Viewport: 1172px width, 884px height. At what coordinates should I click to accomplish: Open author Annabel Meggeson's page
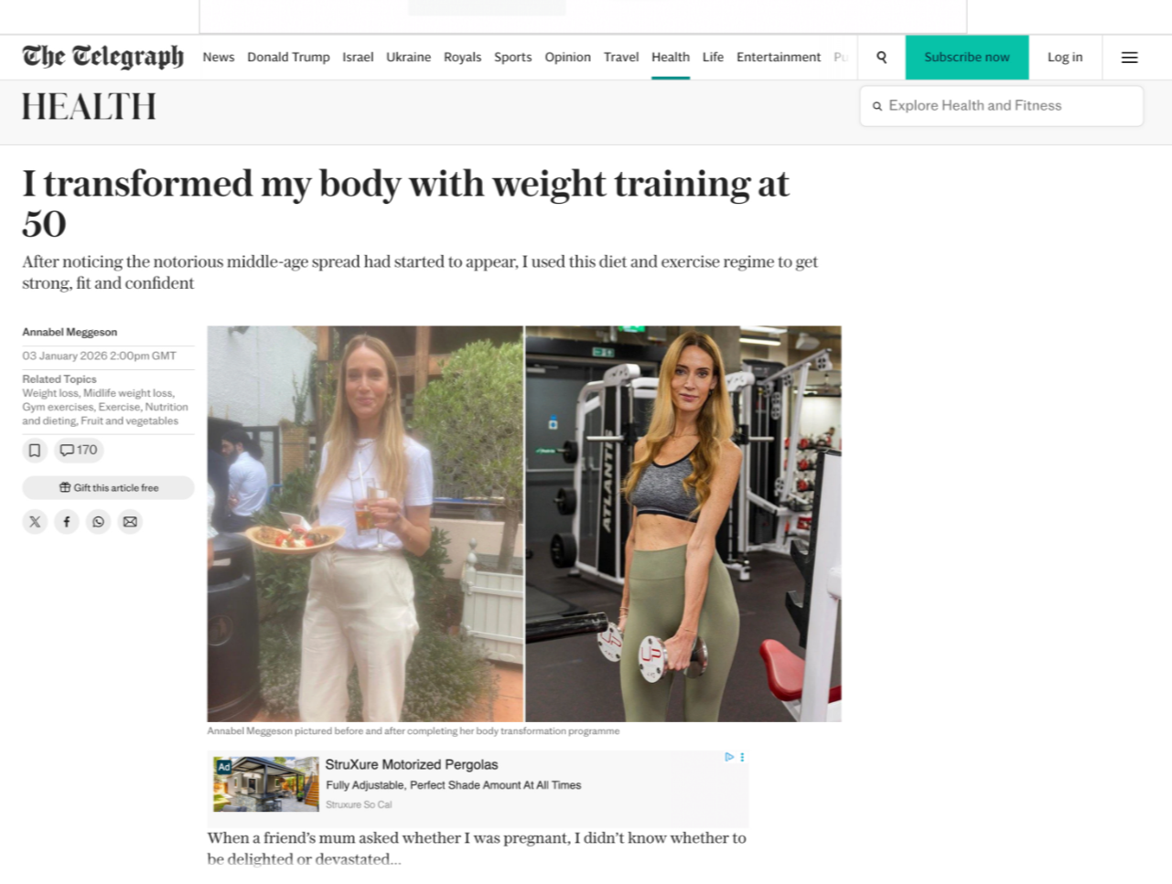pyautogui.click(x=70, y=332)
